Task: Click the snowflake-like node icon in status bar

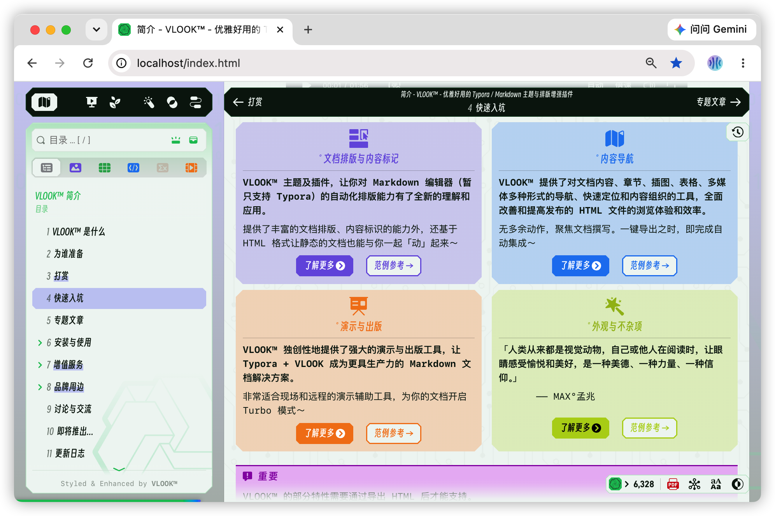Action: [694, 484]
